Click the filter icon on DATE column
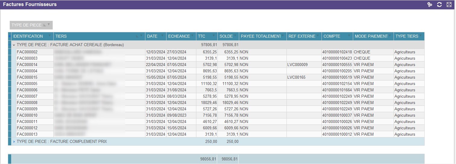 pyautogui.click(x=162, y=36)
